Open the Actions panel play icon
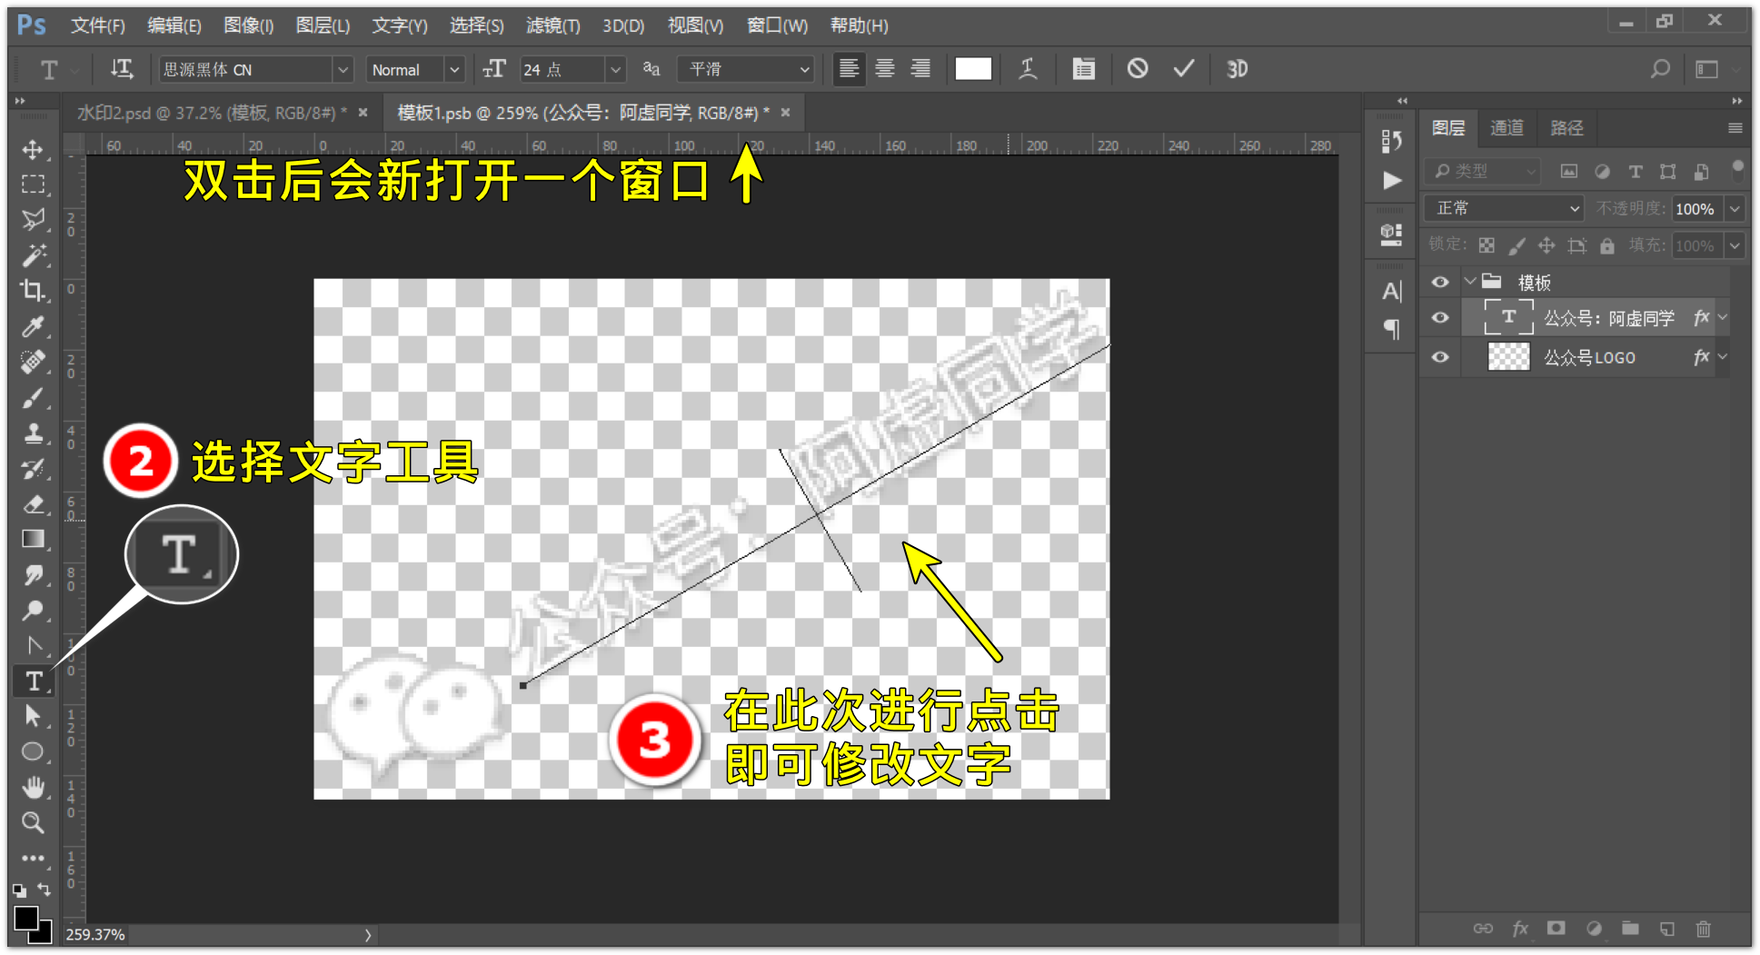1760x955 pixels. point(1391,181)
